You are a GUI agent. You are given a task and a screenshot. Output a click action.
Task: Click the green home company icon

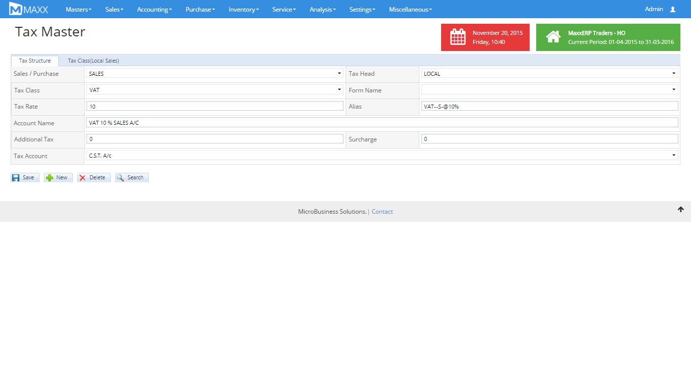[553, 37]
